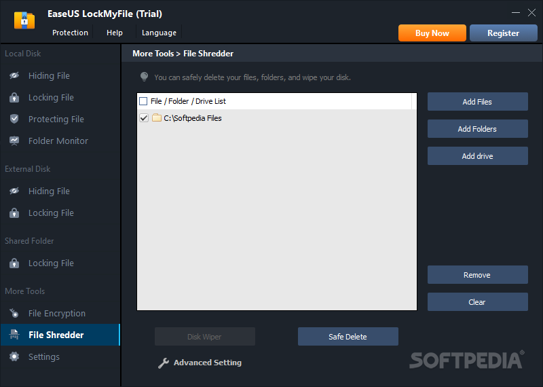
Task: Click the Clear button
Action: [478, 301]
